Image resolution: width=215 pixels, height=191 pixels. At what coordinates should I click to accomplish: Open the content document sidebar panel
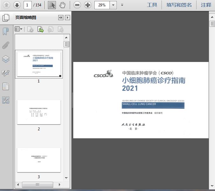[x=6, y=86]
